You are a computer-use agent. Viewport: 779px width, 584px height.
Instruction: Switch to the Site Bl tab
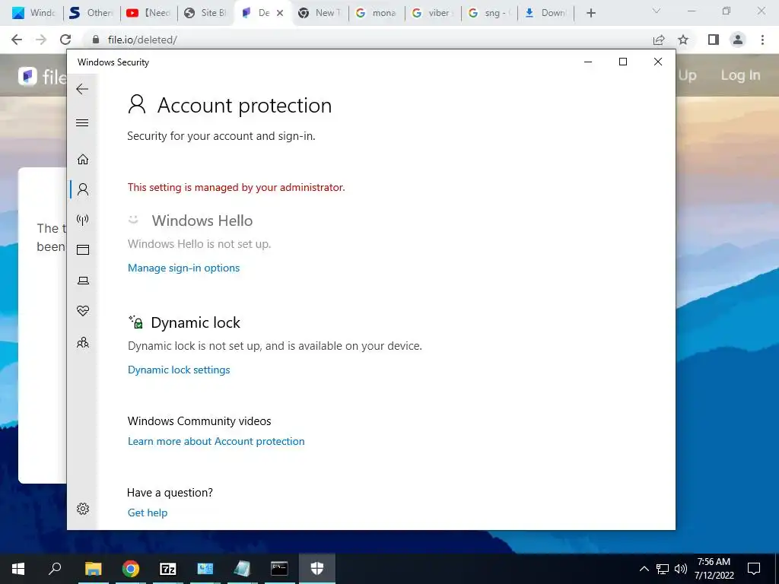pyautogui.click(x=205, y=13)
